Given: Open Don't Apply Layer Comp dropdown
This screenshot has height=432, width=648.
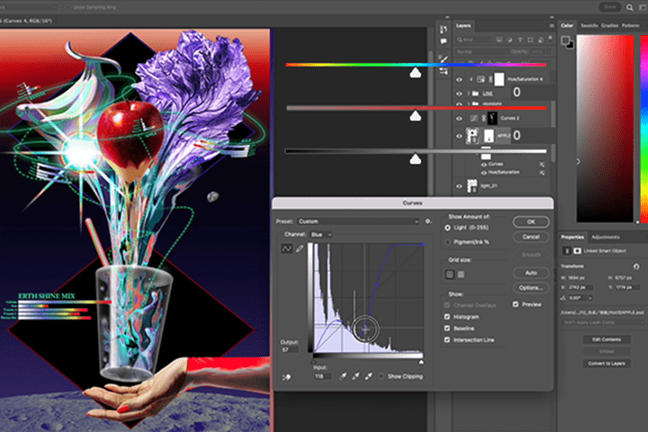Looking at the screenshot, I should [603, 322].
